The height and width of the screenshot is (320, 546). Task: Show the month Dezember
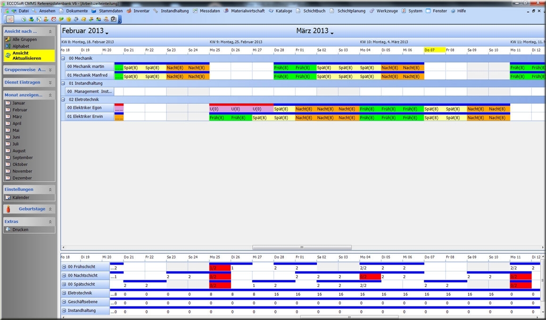pyautogui.click(x=22, y=178)
